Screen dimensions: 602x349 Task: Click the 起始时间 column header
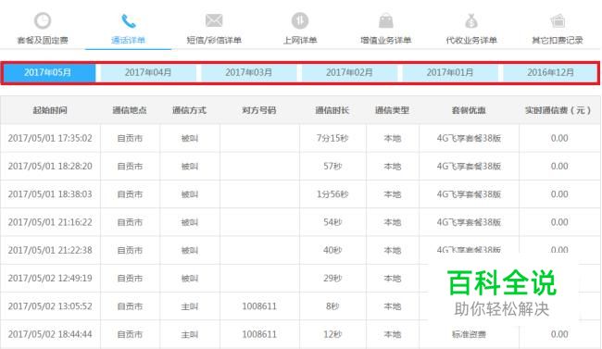(x=50, y=110)
